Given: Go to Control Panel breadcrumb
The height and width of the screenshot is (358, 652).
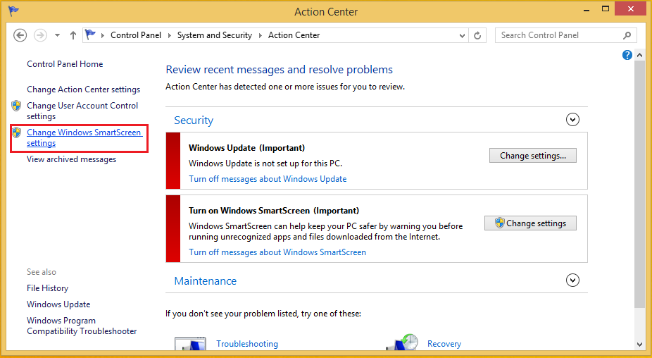Looking at the screenshot, I should (135, 35).
